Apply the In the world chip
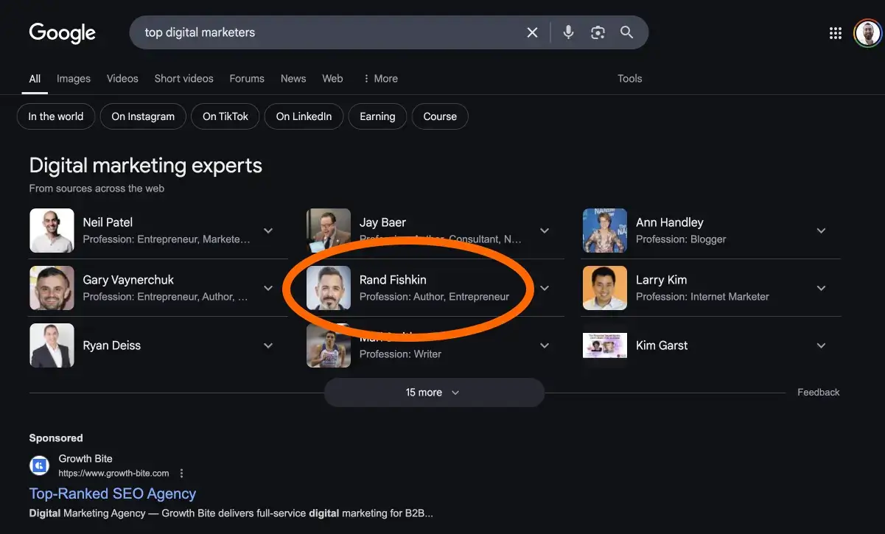 [56, 116]
